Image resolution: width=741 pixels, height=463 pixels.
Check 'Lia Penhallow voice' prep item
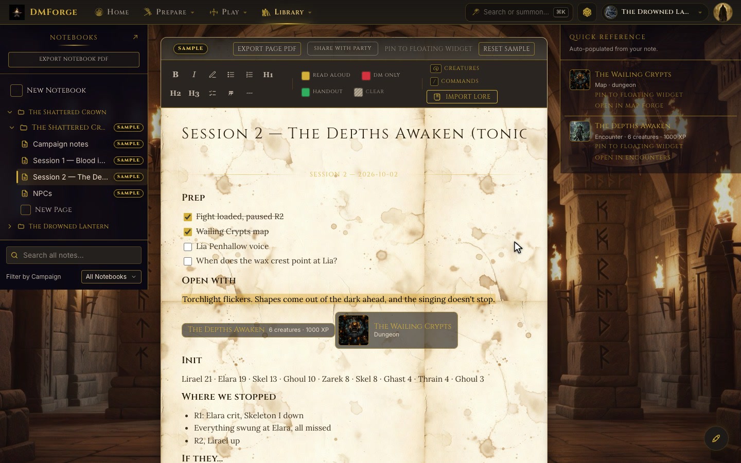pos(188,247)
